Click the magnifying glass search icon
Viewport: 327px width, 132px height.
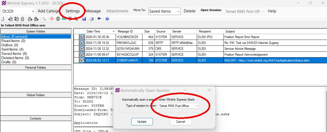tap(44, 19)
